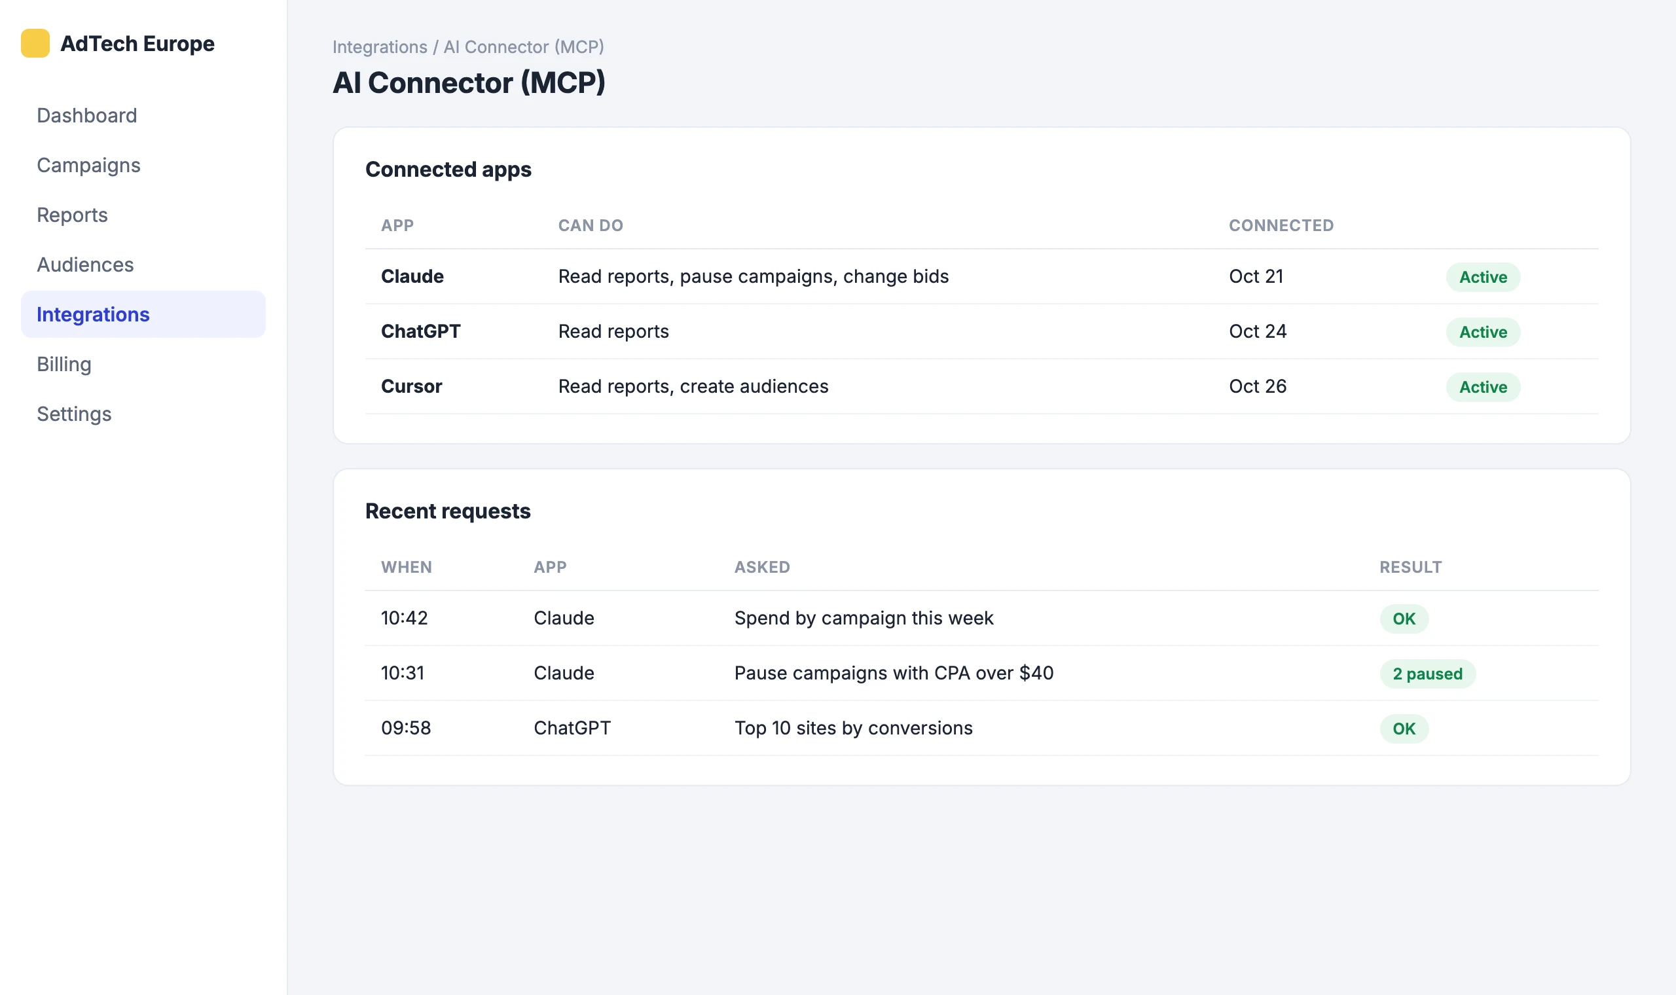Click 'Top 10 sites by conversions' request
This screenshot has width=1676, height=995.
[x=853, y=727]
